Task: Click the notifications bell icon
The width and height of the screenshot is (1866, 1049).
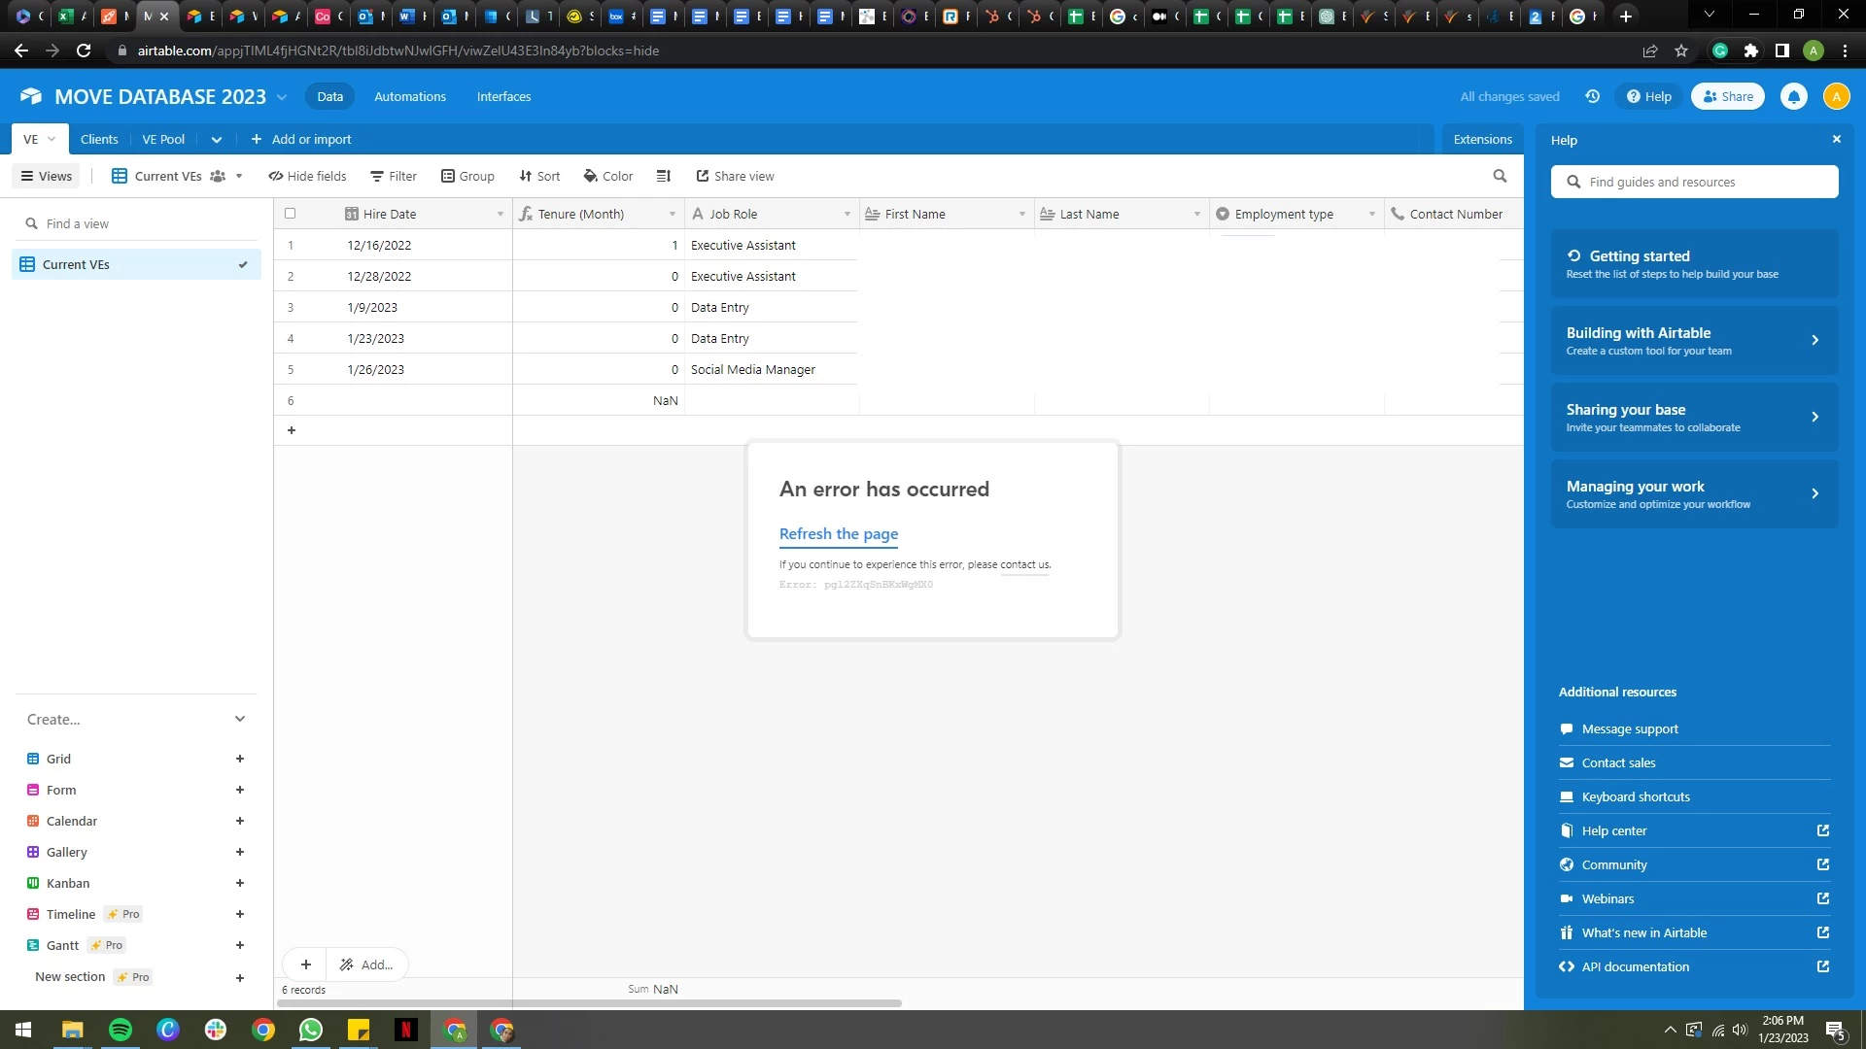Action: coord(1793,96)
